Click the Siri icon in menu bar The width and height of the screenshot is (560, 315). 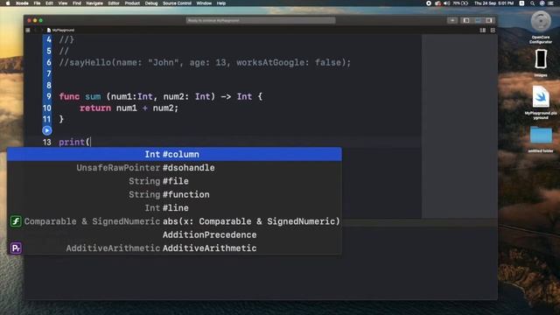[542, 3]
